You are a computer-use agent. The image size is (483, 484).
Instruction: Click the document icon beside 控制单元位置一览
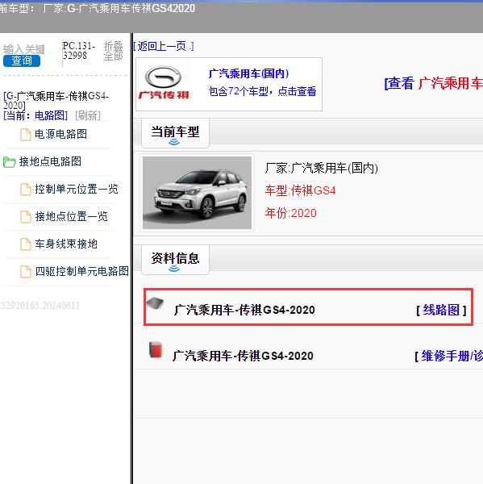26,190
